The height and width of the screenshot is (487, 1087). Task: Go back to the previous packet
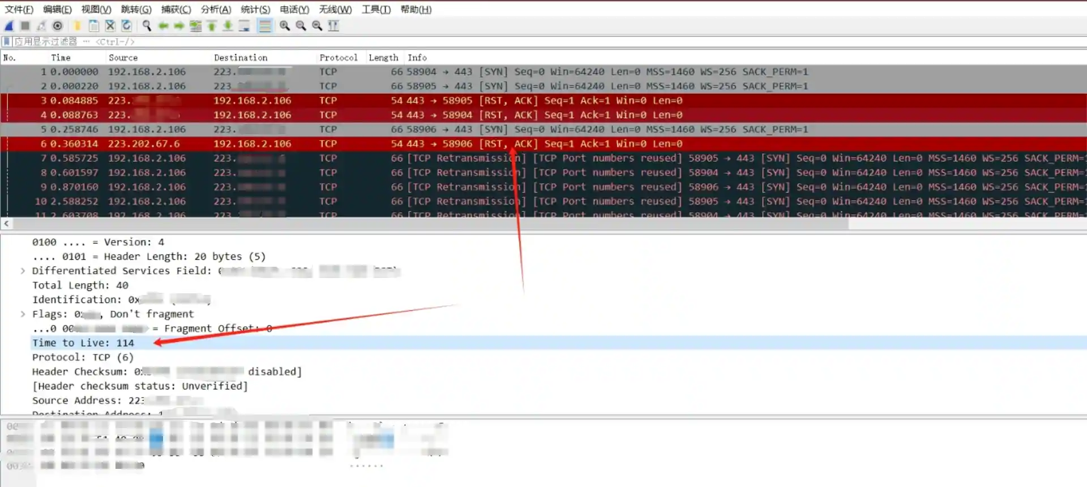pyautogui.click(x=163, y=26)
